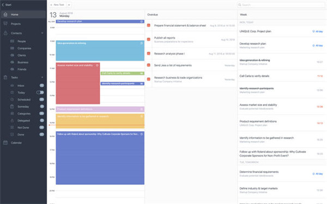The image size is (327, 204).
Task: Click the Home house icon
Action: click(5, 15)
